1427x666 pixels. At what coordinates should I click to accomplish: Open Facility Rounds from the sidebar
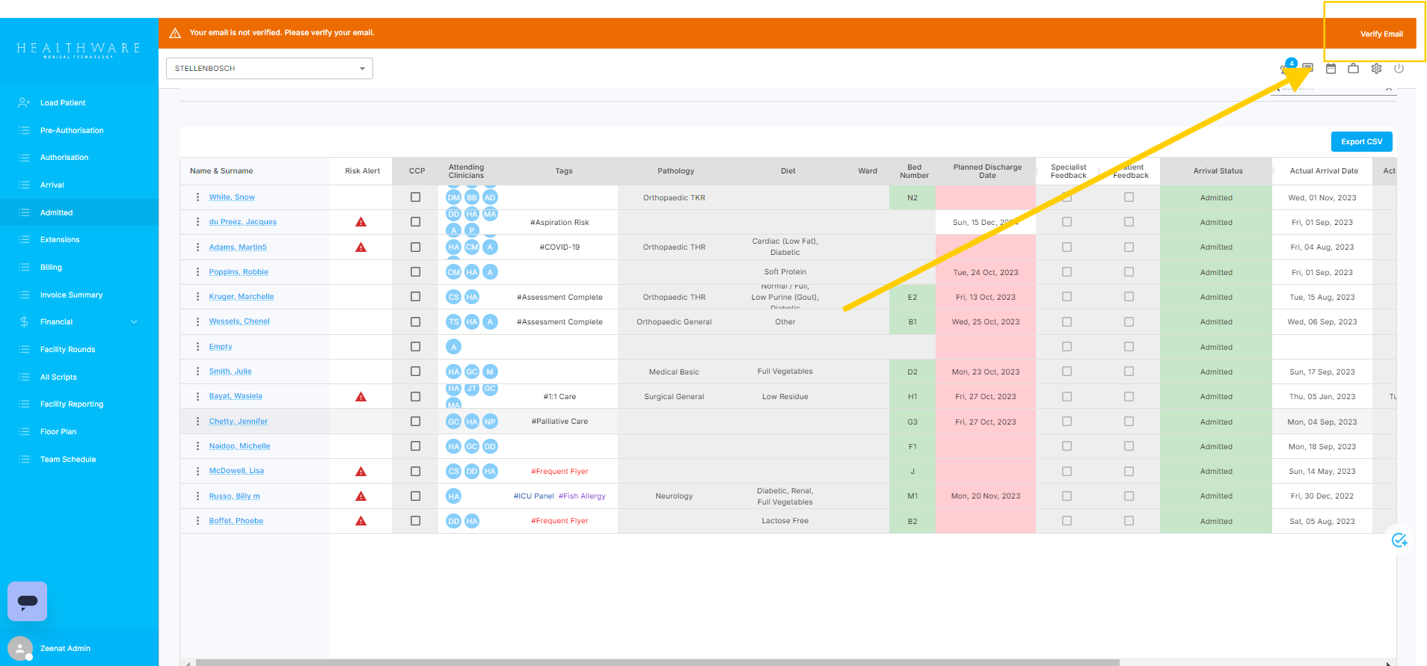[x=67, y=350]
